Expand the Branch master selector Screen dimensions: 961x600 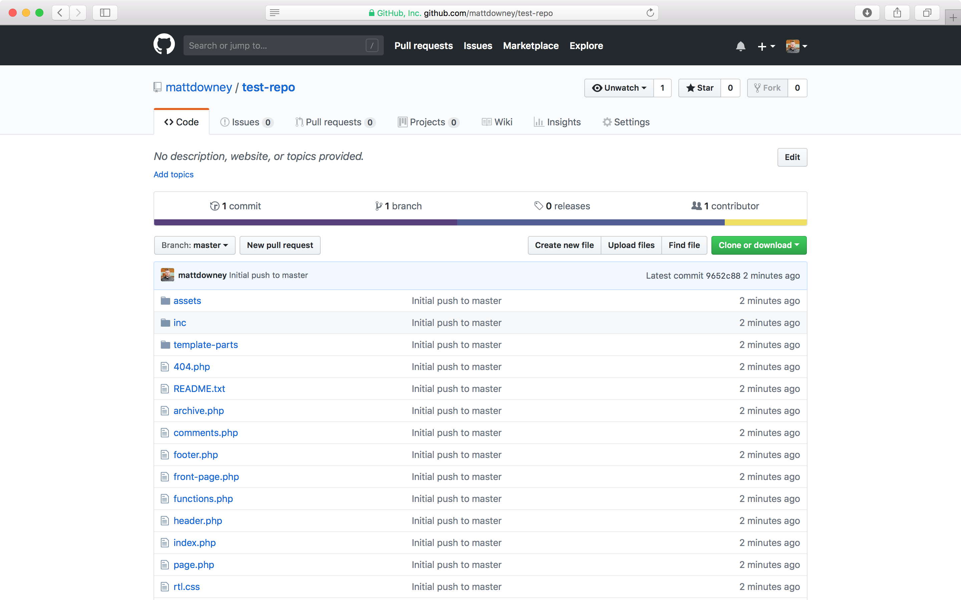[194, 245]
